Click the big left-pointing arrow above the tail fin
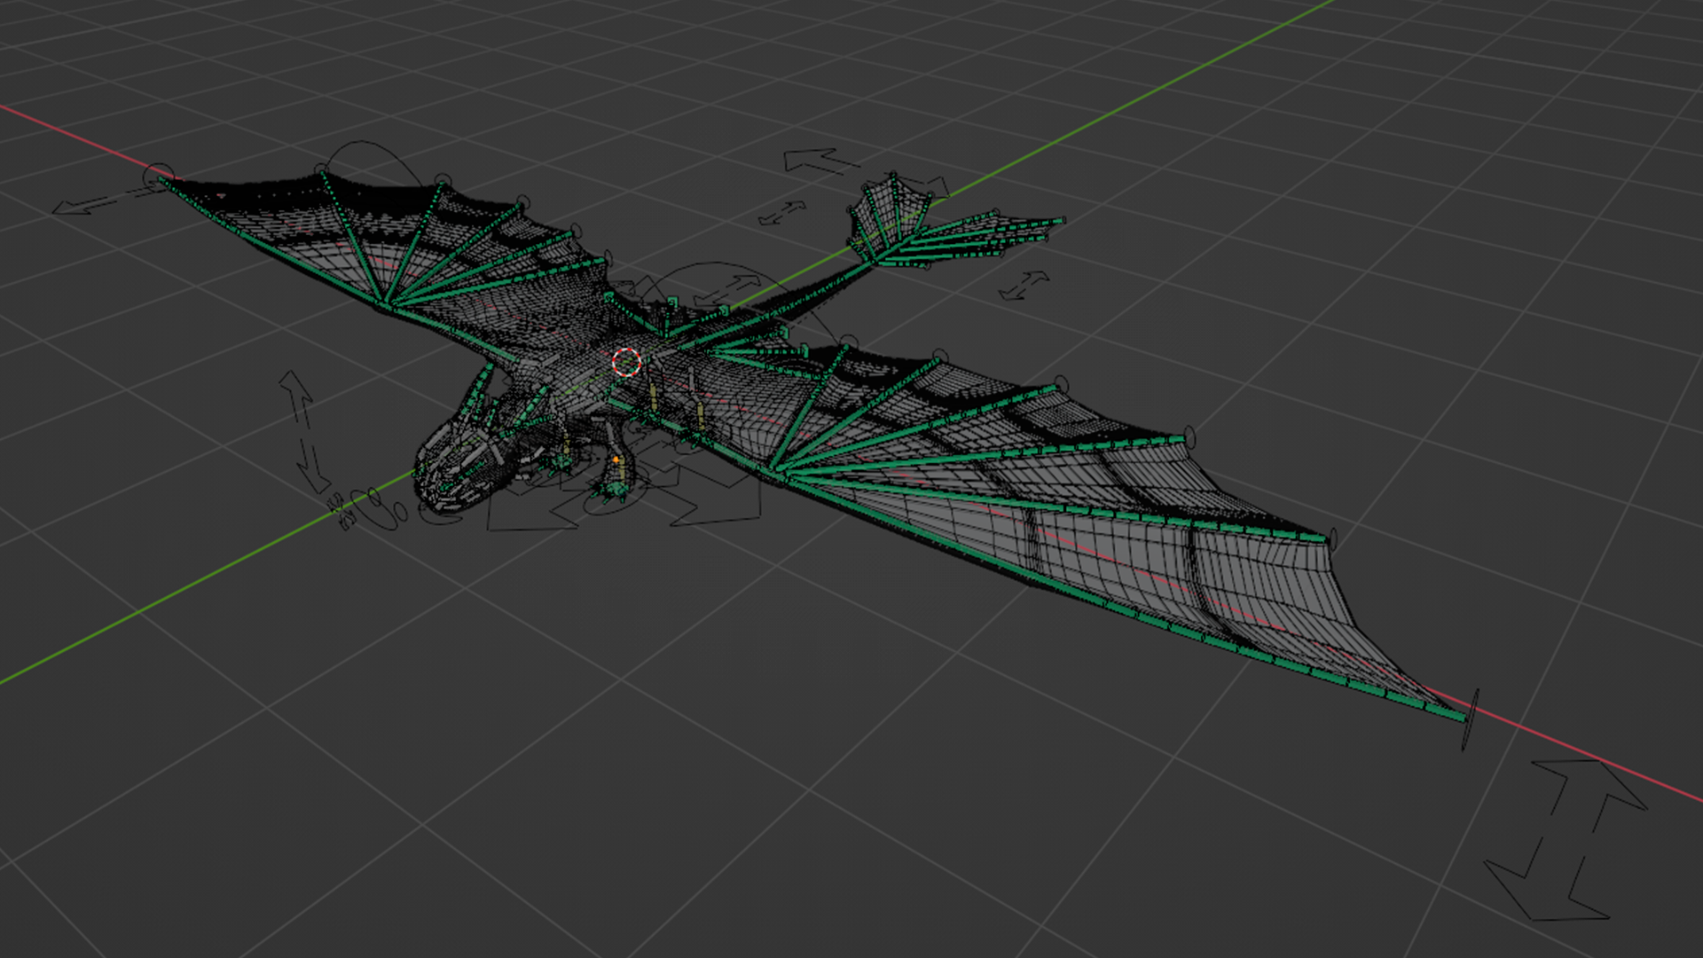This screenshot has width=1703, height=958. [x=820, y=161]
